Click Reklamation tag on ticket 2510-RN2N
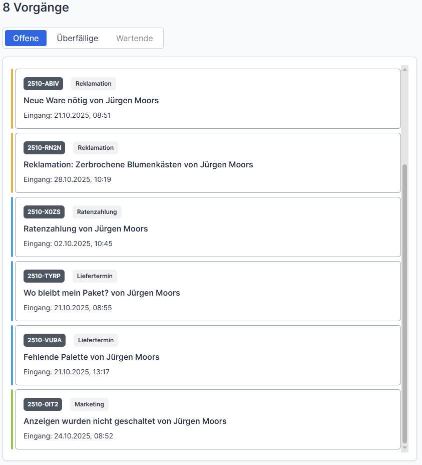This screenshot has width=422, height=465. (96, 148)
